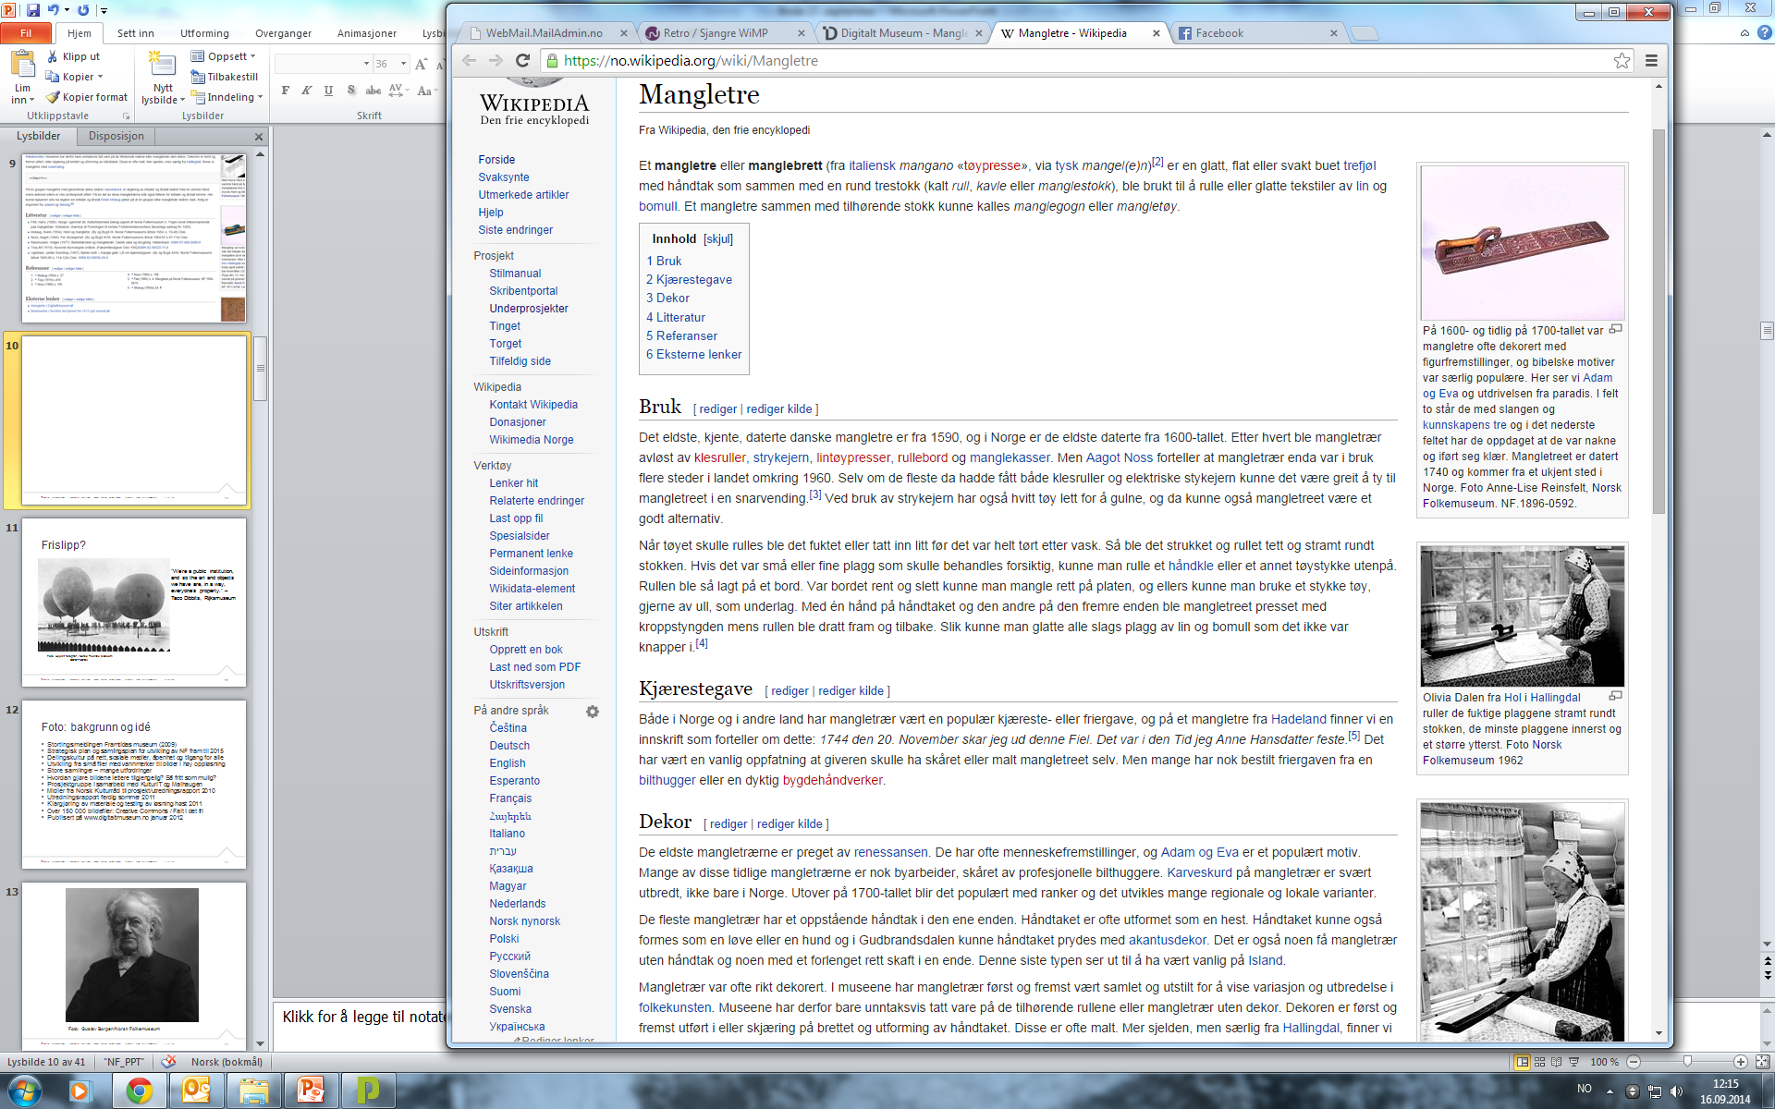
Task: Toggle Normal view button in the status bar
Action: [1522, 1062]
